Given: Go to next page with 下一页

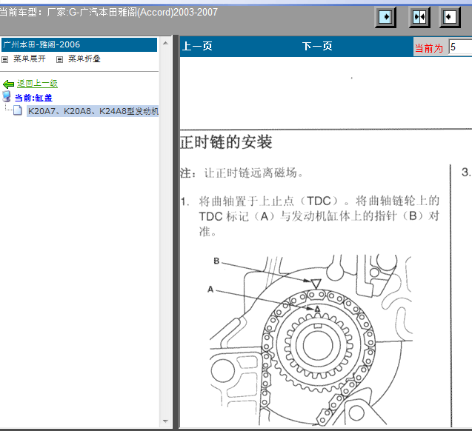Looking at the screenshot, I should [x=317, y=47].
